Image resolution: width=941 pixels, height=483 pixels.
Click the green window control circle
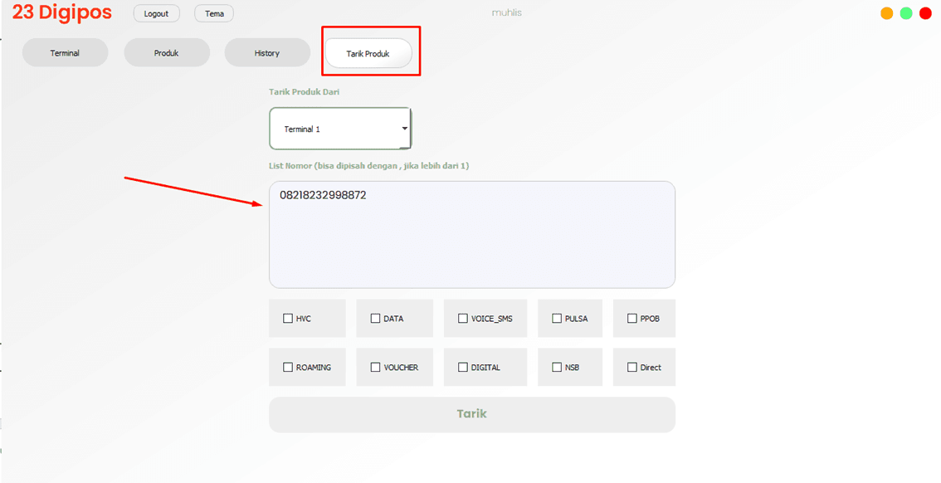tap(906, 13)
